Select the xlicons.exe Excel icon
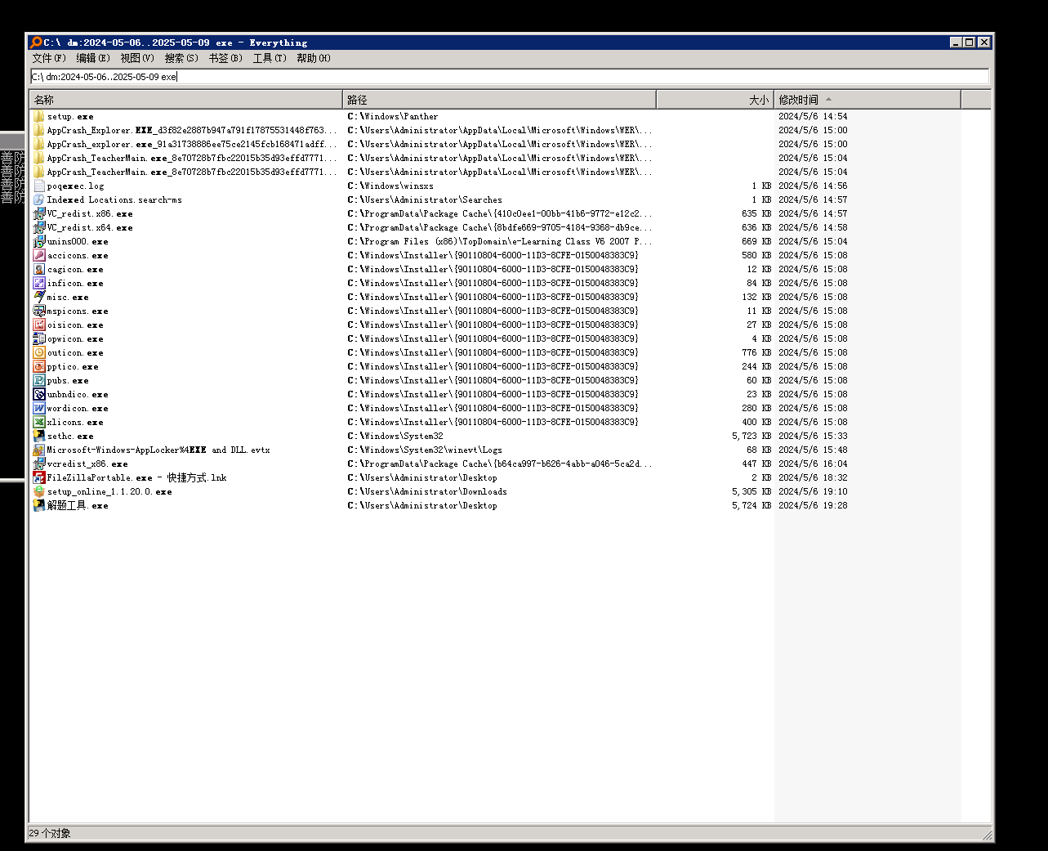Screen dimensions: 1048x851 39,422
